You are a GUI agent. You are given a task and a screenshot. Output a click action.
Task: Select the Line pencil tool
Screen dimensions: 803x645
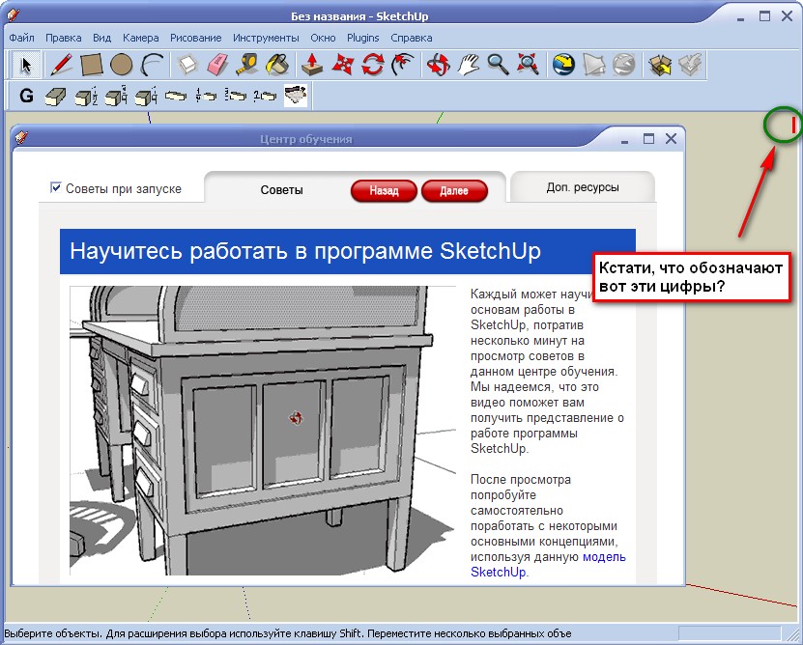click(61, 65)
